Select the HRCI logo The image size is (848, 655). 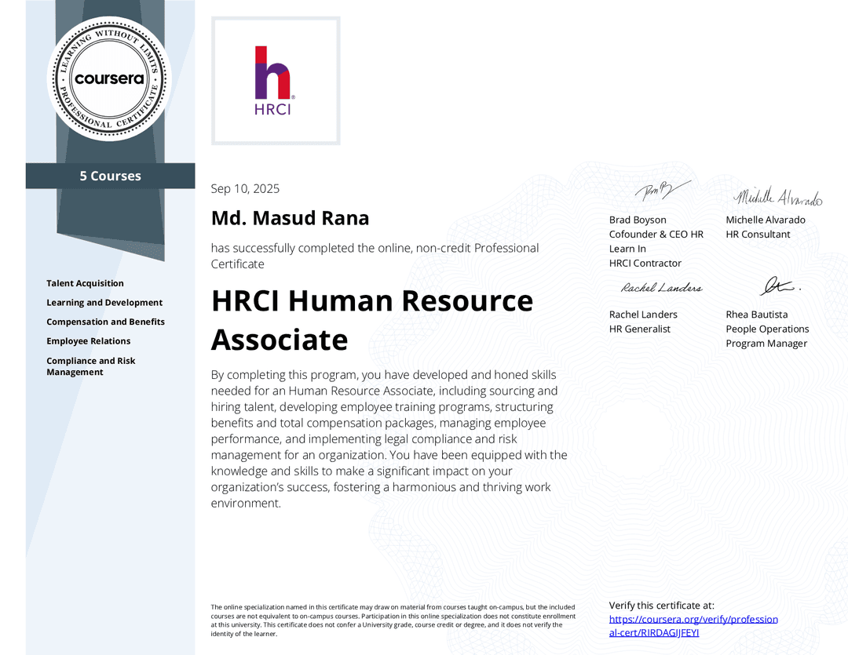tap(275, 79)
